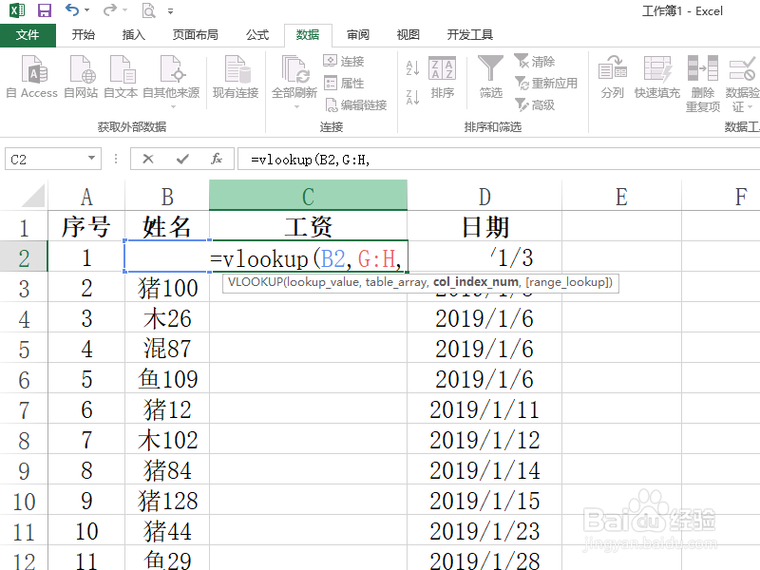This screenshot has height=570, width=760.
Task: Click Properties (属性) button
Action: [x=344, y=83]
